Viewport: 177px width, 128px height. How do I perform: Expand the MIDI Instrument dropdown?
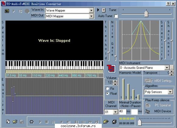pos(167,68)
